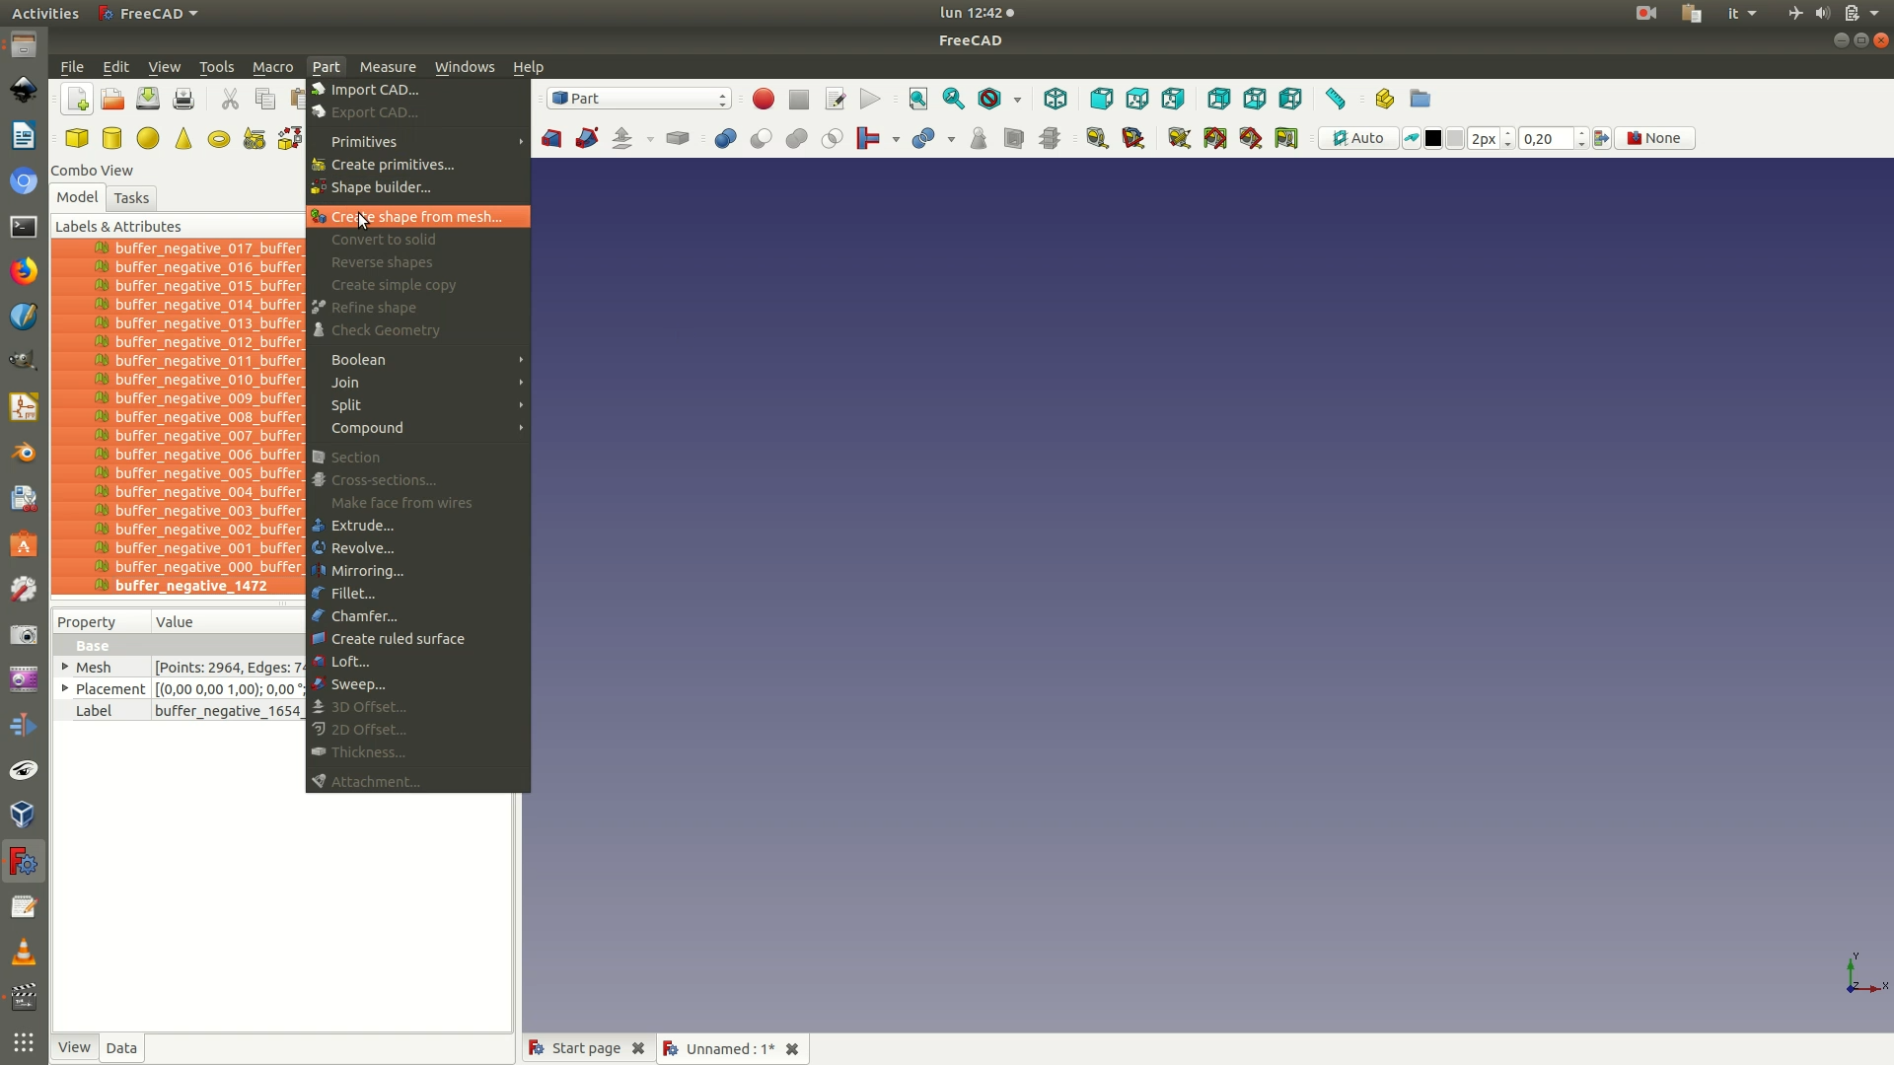Open the Split submenu
Image resolution: width=1894 pixels, height=1065 pixels.
(x=418, y=405)
